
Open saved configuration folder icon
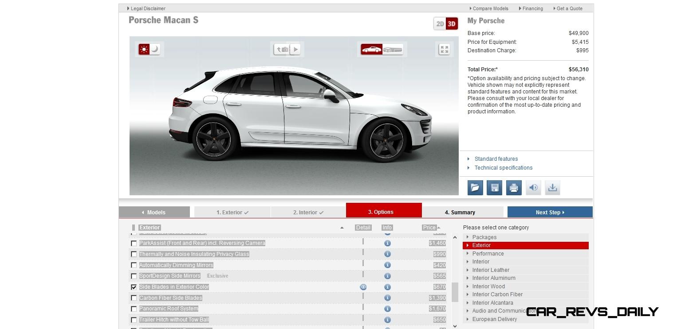(x=475, y=188)
